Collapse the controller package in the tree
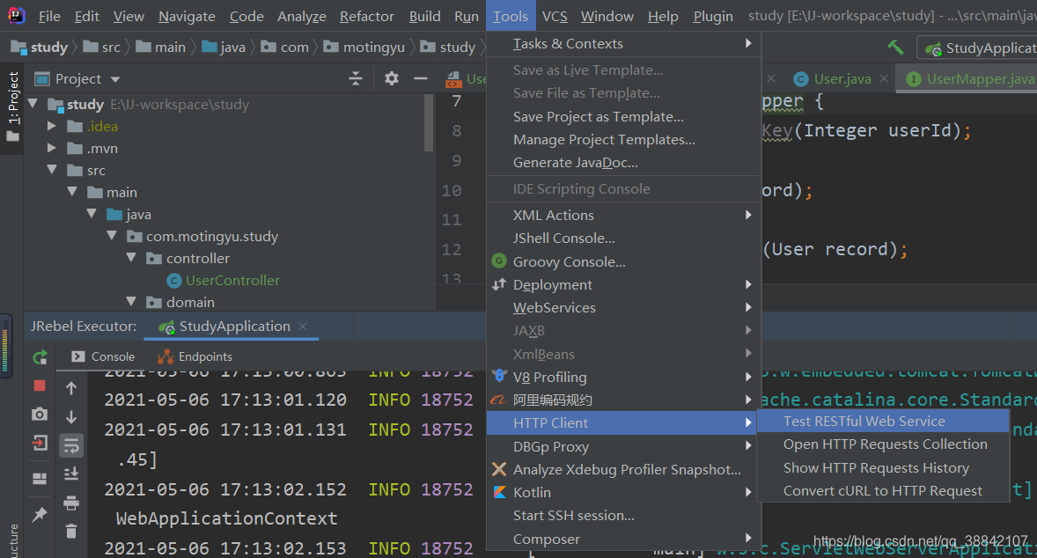Viewport: 1037px width, 558px height. 131,258
